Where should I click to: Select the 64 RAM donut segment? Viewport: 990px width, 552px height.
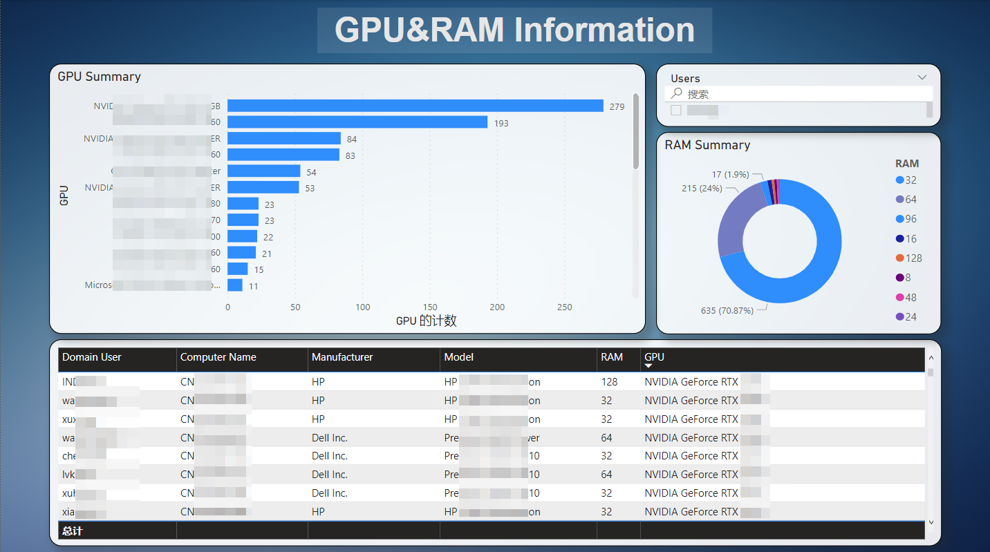pyautogui.click(x=736, y=225)
